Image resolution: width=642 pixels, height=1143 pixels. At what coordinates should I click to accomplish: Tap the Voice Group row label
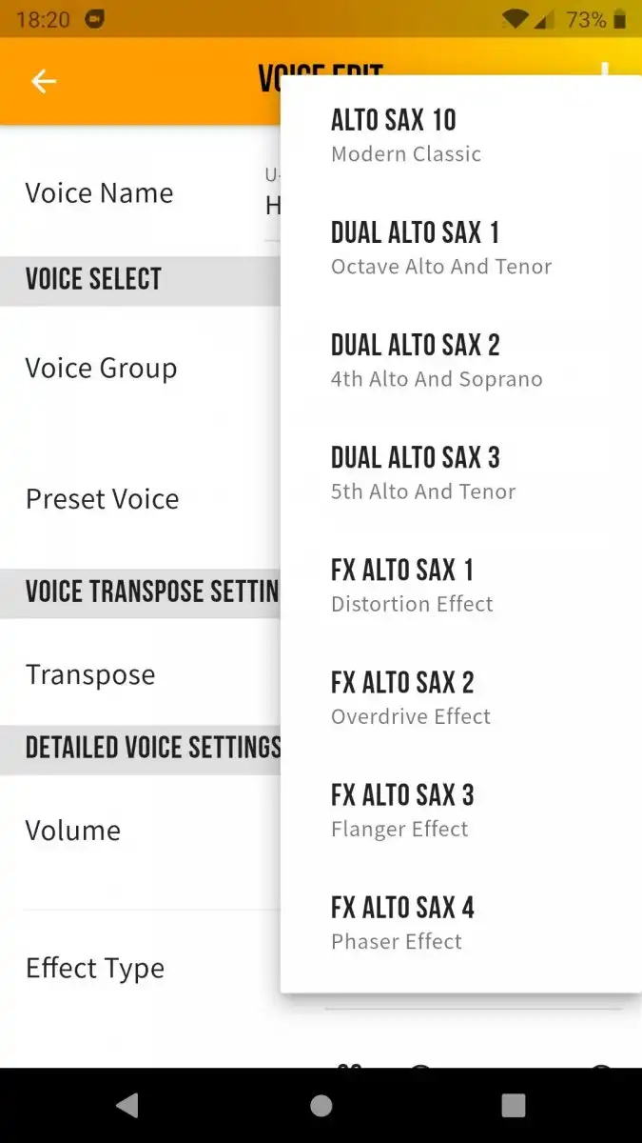[x=101, y=369]
